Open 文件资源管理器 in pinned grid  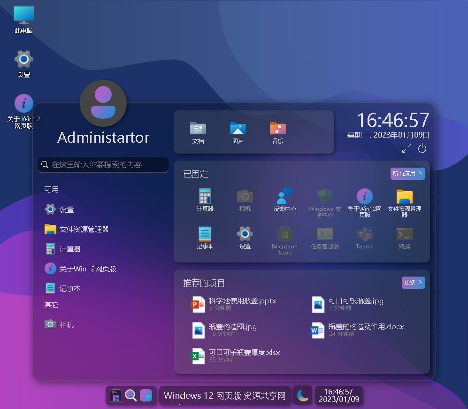(x=404, y=201)
